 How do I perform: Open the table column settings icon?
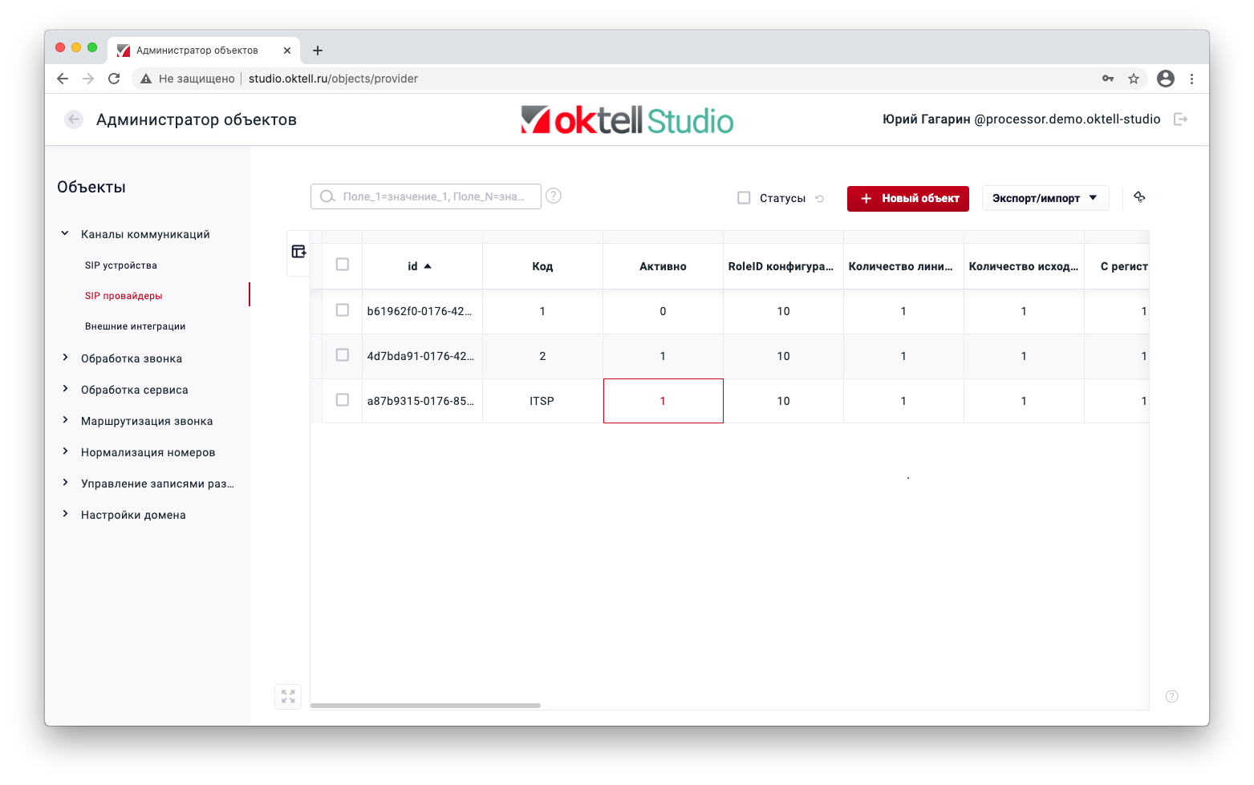click(x=298, y=252)
